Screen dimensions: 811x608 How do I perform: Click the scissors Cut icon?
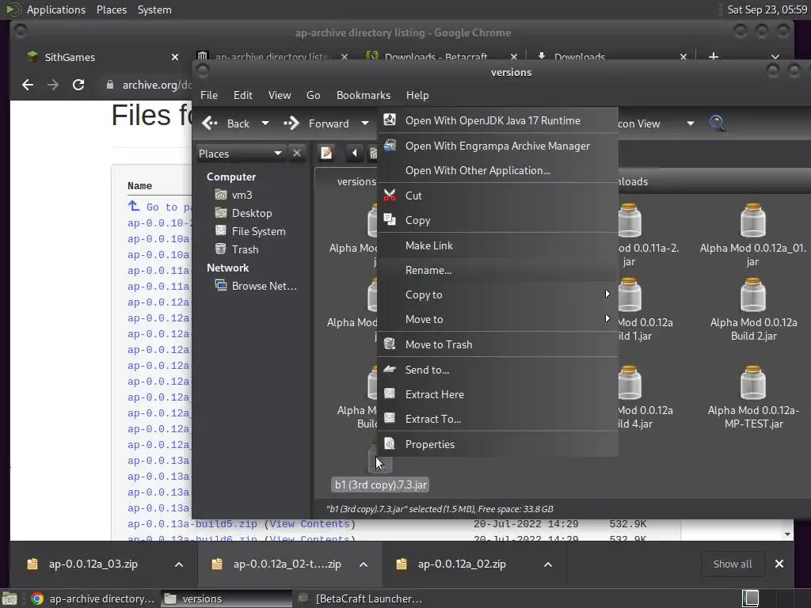pos(390,195)
